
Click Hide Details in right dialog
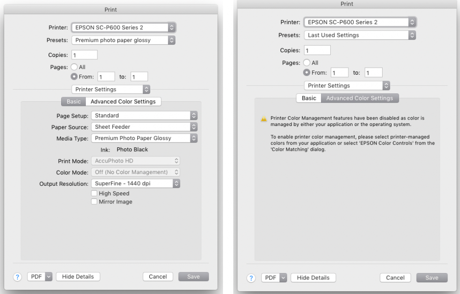coord(314,278)
